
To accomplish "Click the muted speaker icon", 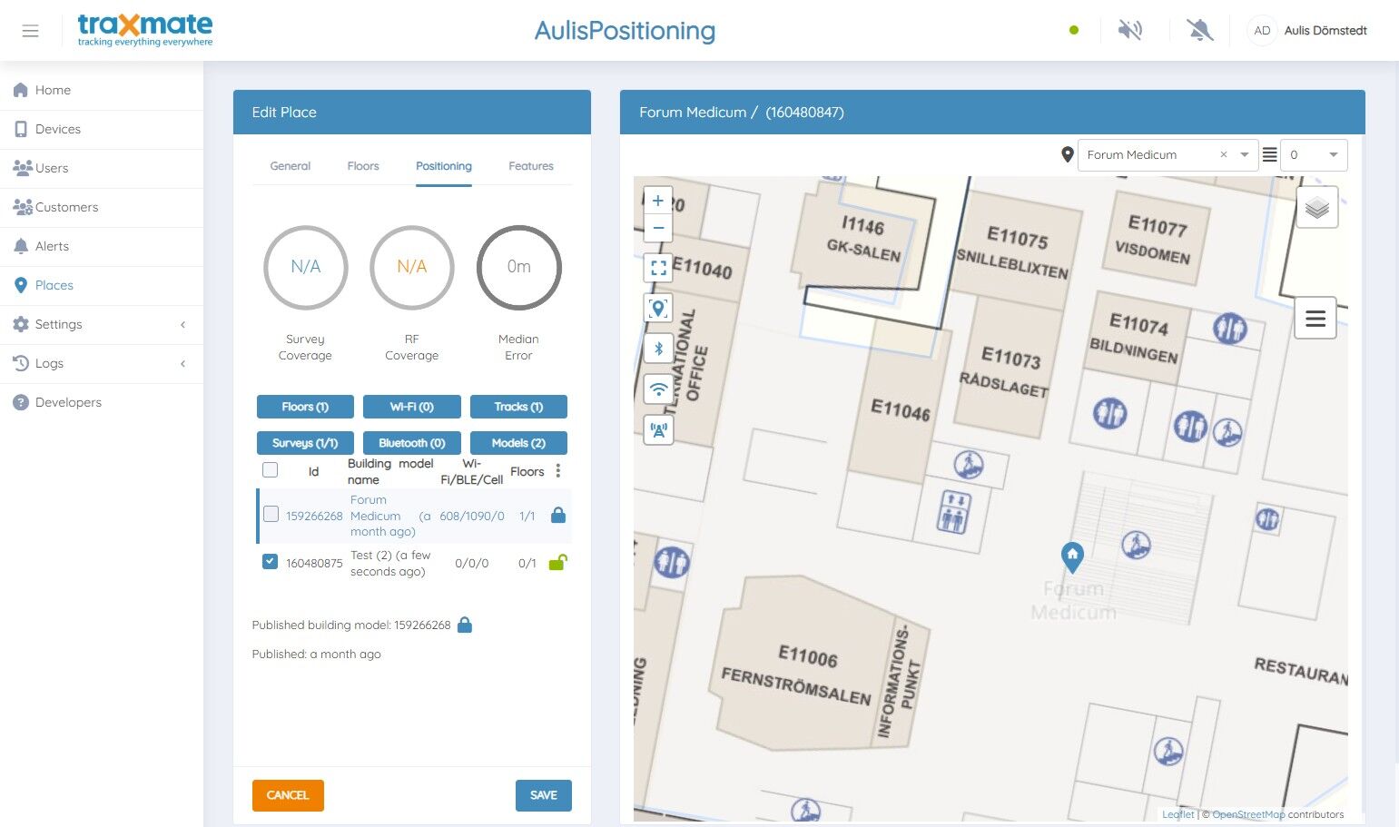I will pos(1129,30).
